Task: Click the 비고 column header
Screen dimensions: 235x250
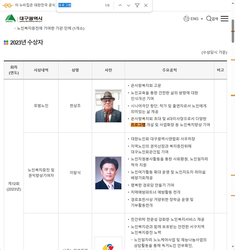Action: 220,70
